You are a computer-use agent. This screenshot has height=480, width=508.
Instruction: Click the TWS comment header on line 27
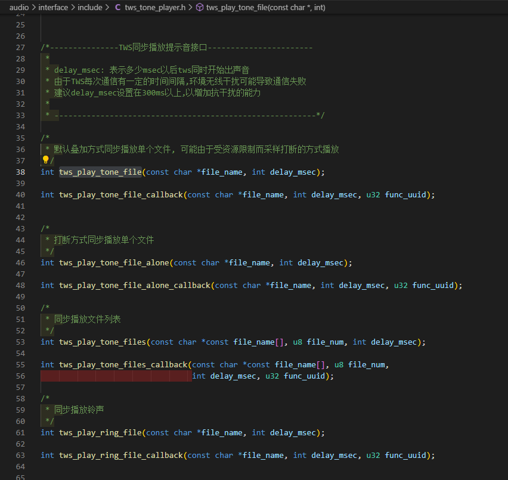176,48
